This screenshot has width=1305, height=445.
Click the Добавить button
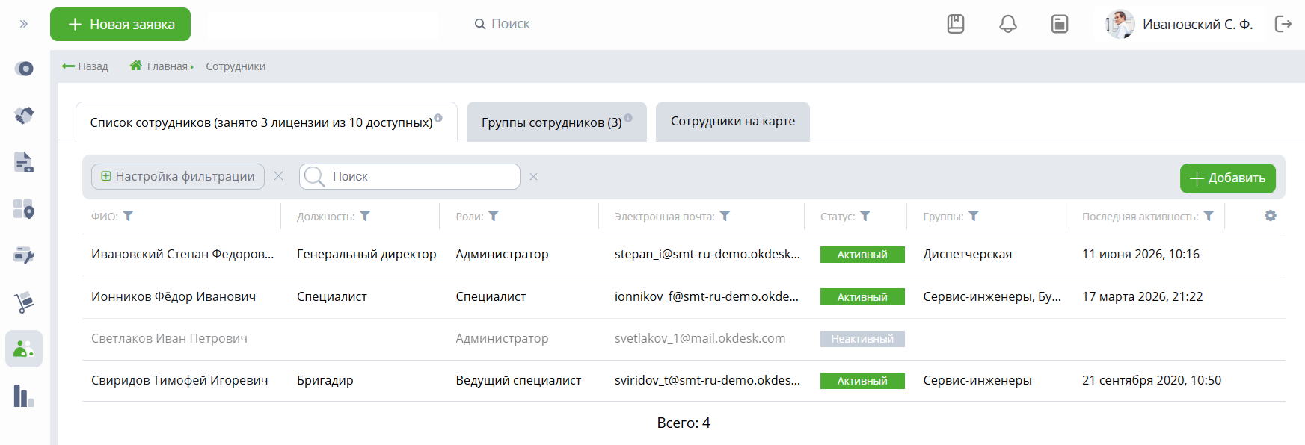(1228, 178)
